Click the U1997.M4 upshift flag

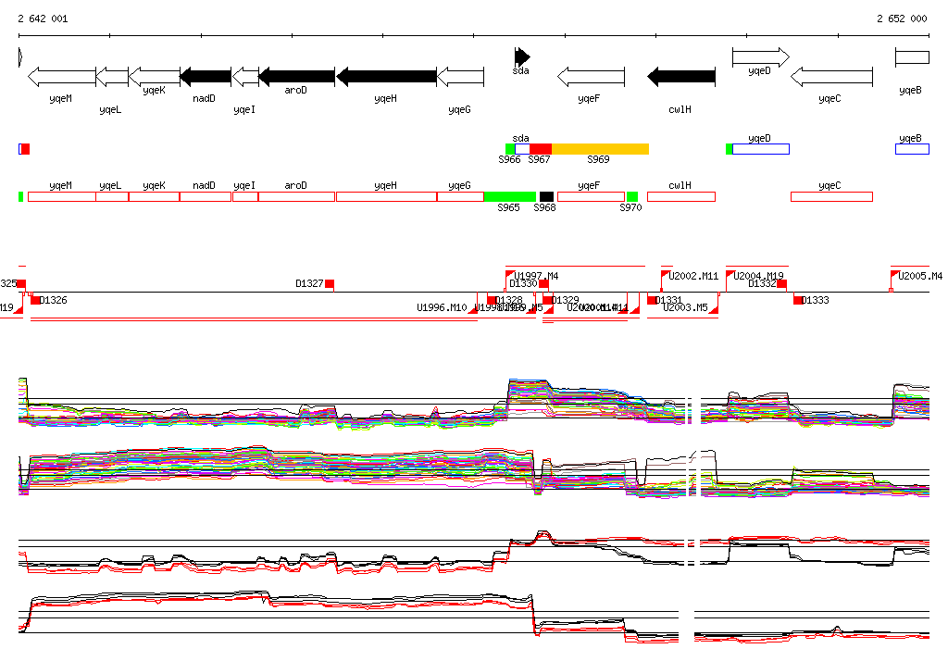[509, 274]
